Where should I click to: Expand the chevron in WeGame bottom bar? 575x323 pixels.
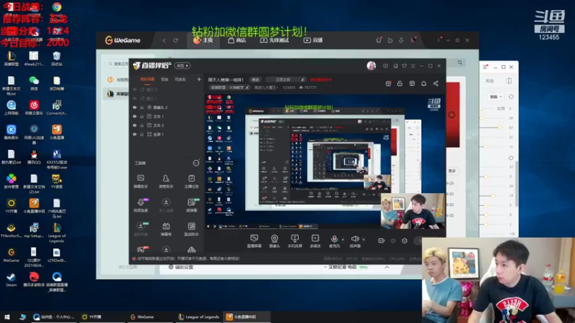tap(387, 267)
